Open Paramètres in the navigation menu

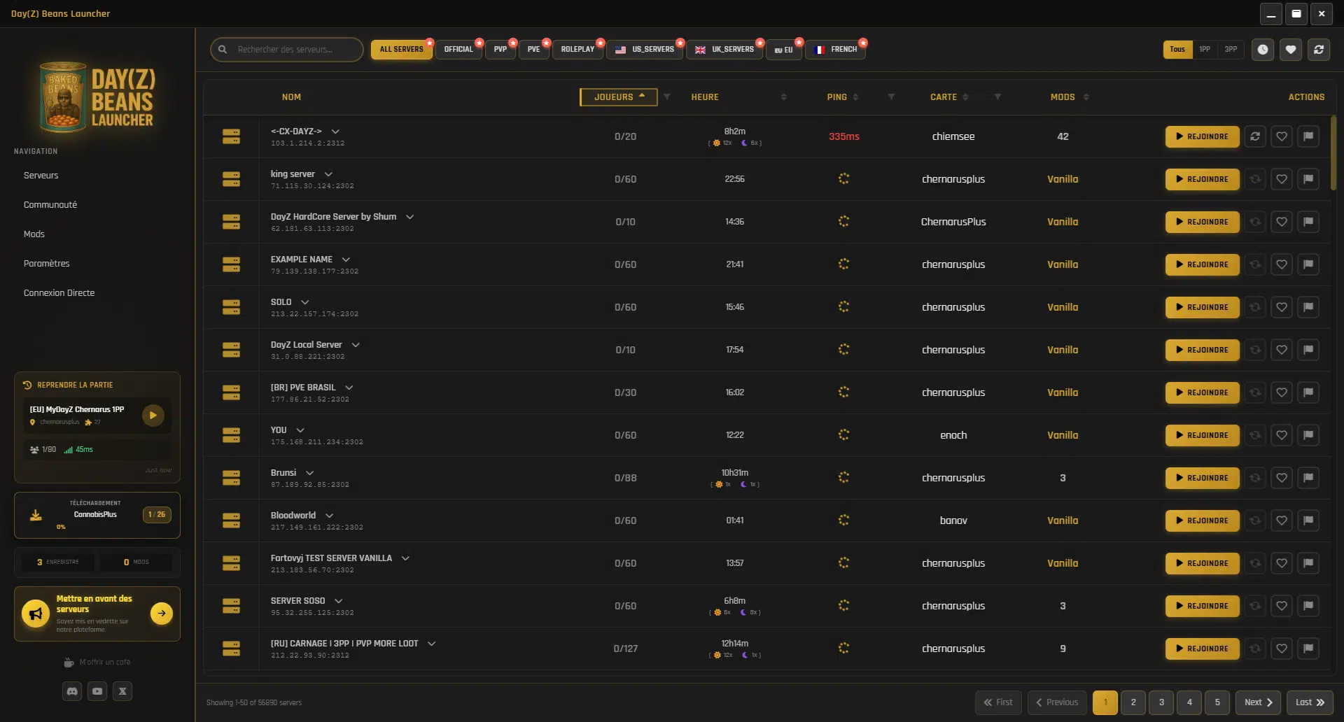(x=47, y=264)
